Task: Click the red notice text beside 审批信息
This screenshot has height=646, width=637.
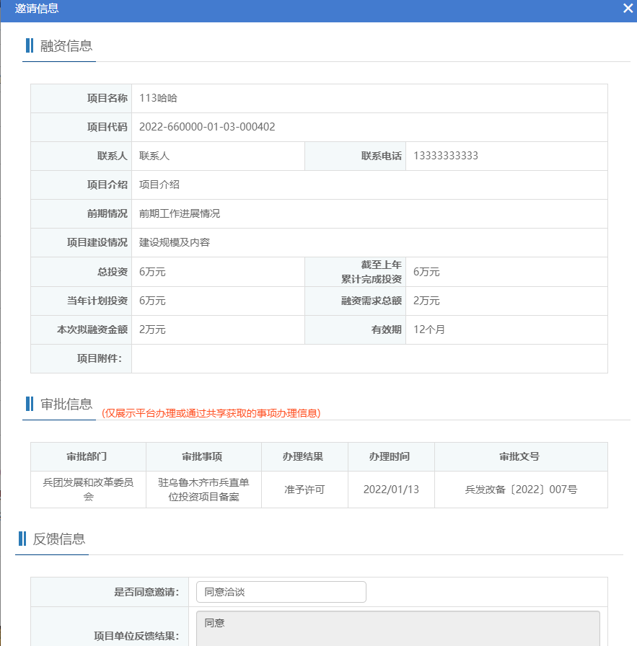Action: pos(211,413)
